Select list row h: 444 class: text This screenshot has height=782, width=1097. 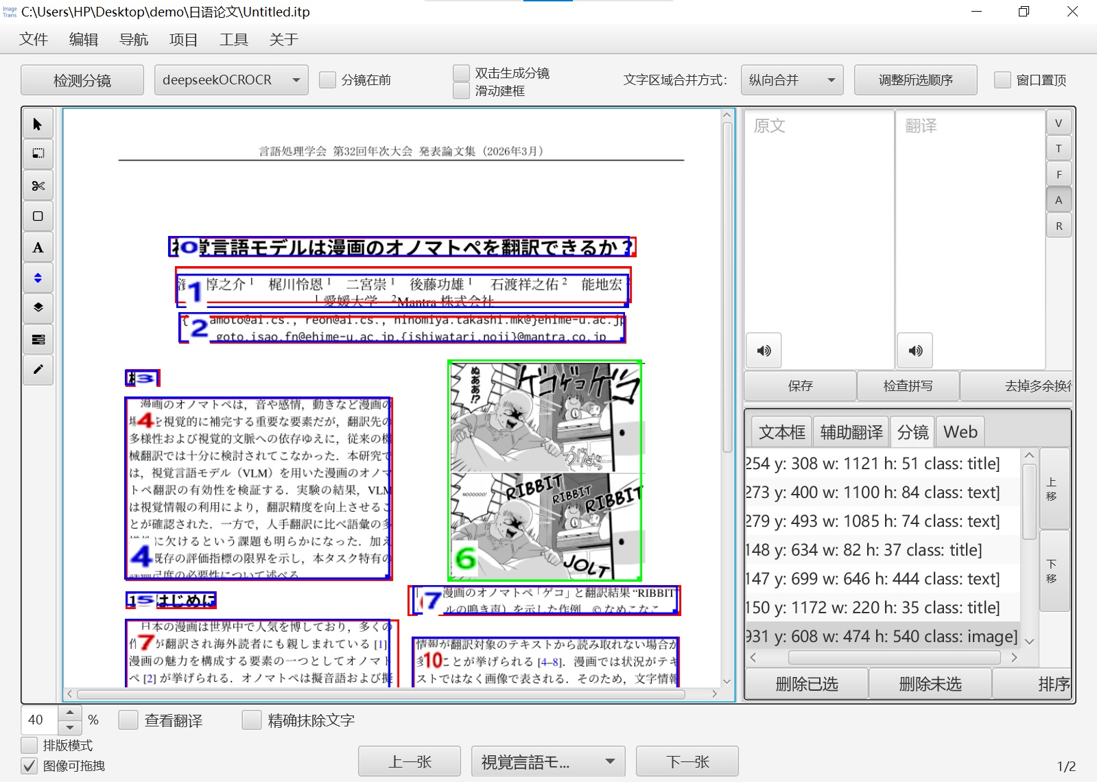883,579
